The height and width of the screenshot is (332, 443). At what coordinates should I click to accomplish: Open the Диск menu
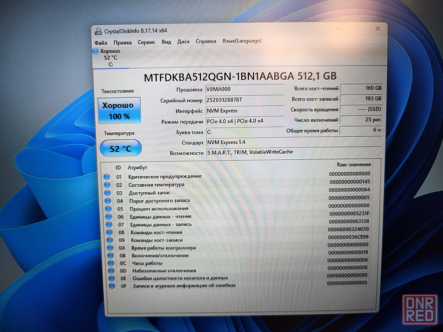tap(183, 42)
